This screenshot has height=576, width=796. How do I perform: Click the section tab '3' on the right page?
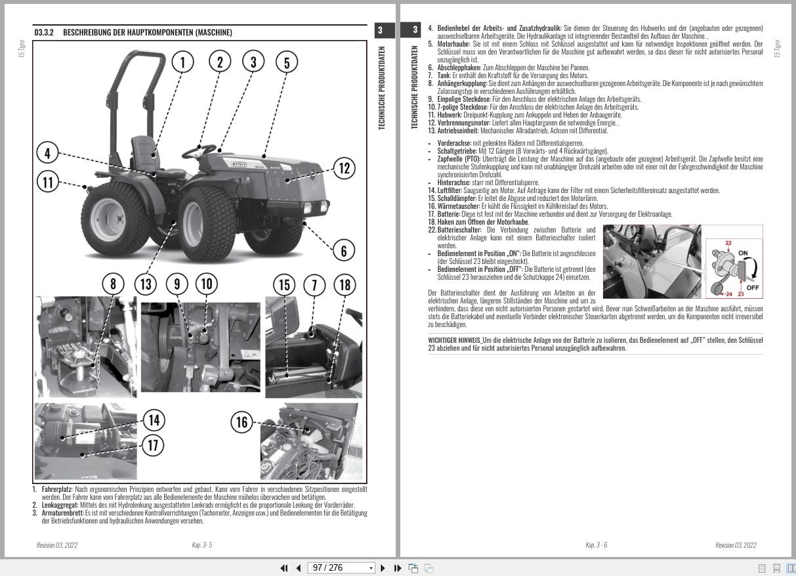click(415, 30)
